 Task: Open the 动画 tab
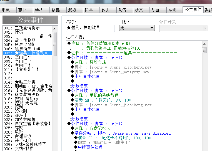click(x=158, y=10)
